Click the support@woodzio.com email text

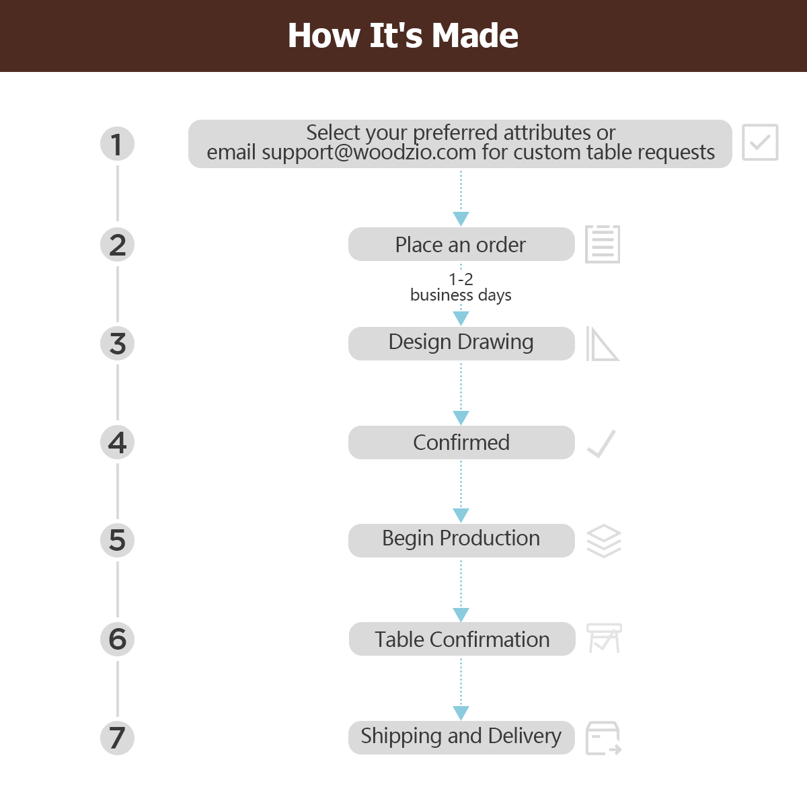pyautogui.click(x=369, y=153)
